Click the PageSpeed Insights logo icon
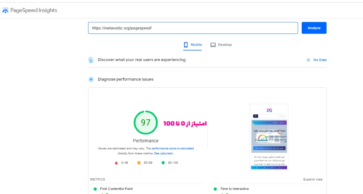 (5, 10)
